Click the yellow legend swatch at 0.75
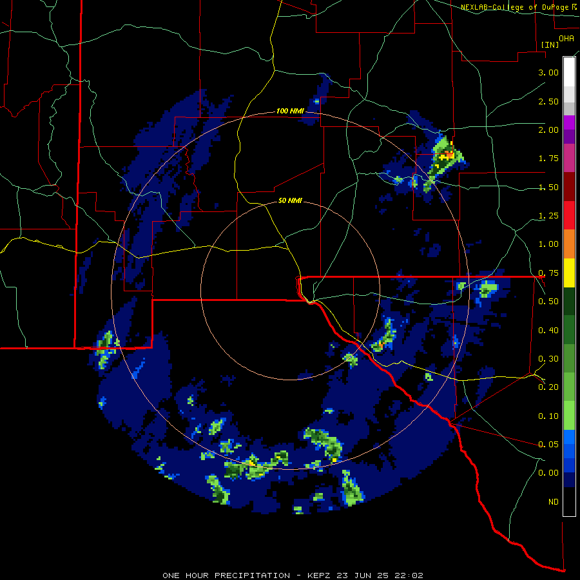The height and width of the screenshot is (580, 580). coord(569,273)
